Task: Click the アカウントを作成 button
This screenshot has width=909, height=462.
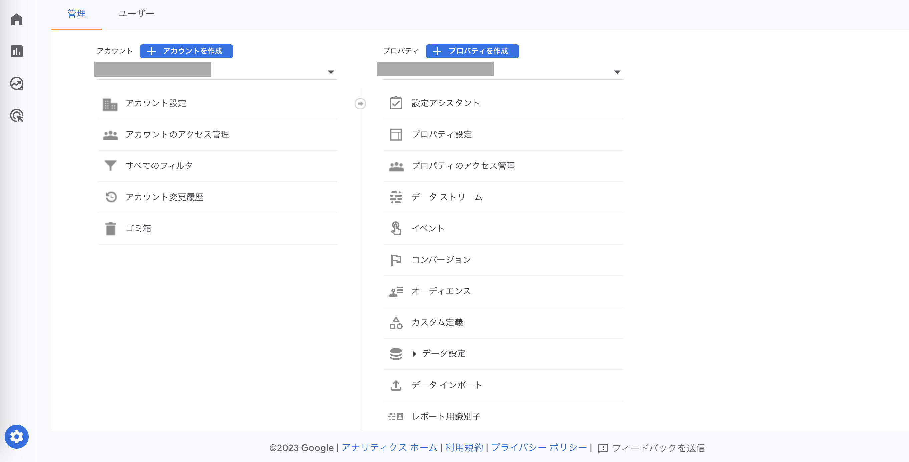Action: click(186, 51)
